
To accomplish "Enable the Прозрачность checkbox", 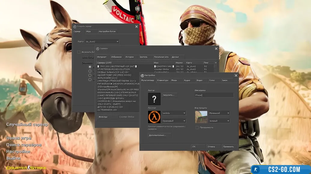I will pos(197,127).
